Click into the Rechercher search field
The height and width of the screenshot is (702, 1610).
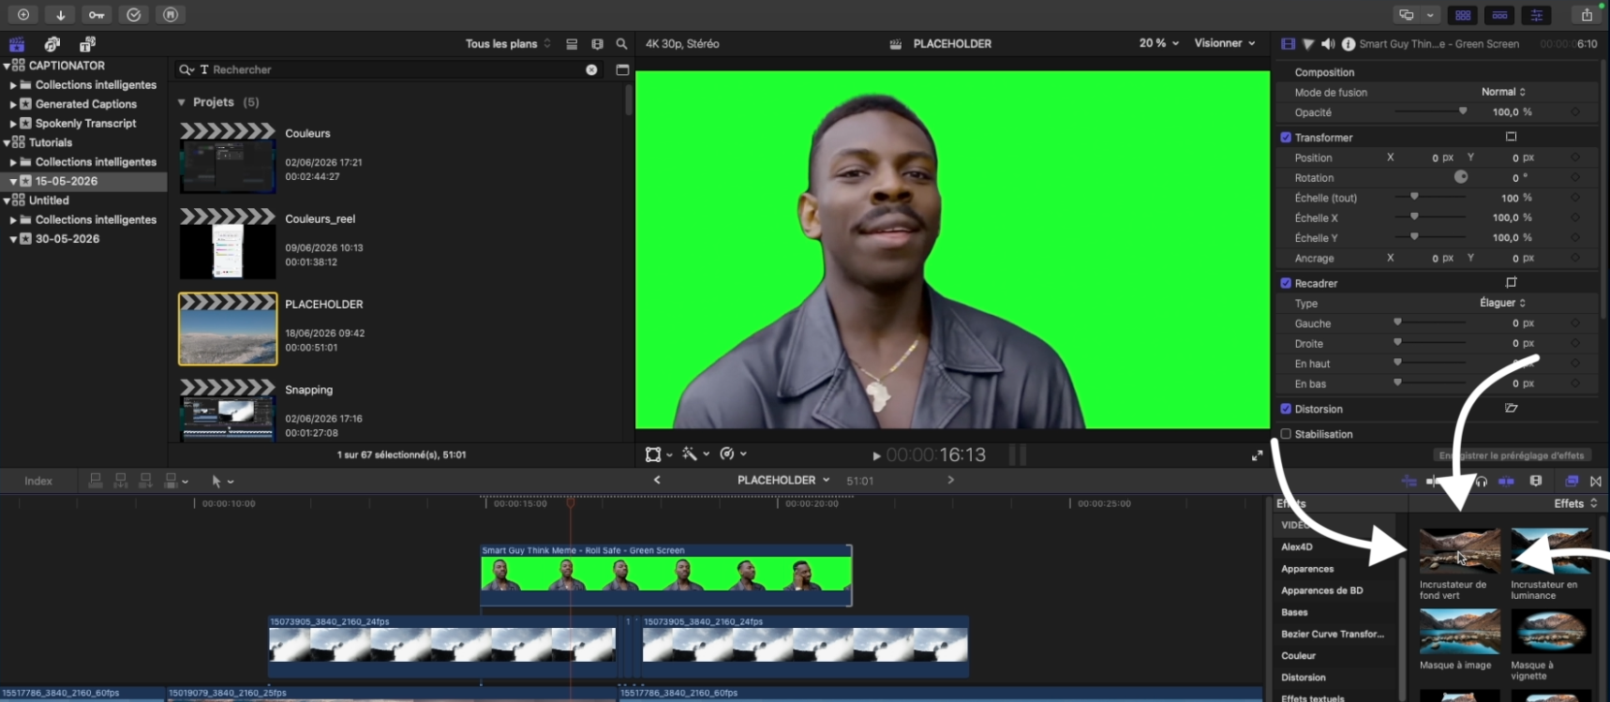(389, 69)
